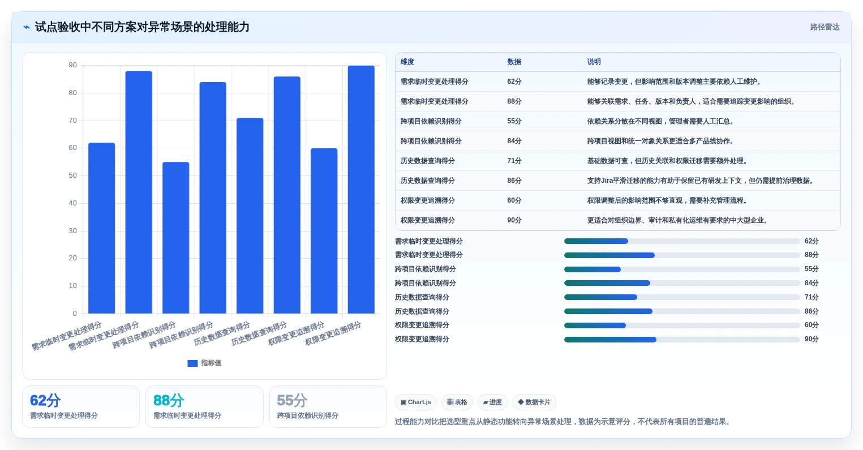Image resolution: width=863 pixels, height=450 pixels.
Task: Click the 指标值 legend label
Action: pyautogui.click(x=211, y=363)
